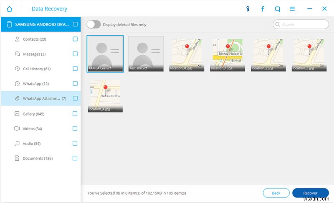Click the Videos camera icon
The image size is (334, 203).
pyautogui.click(x=17, y=128)
